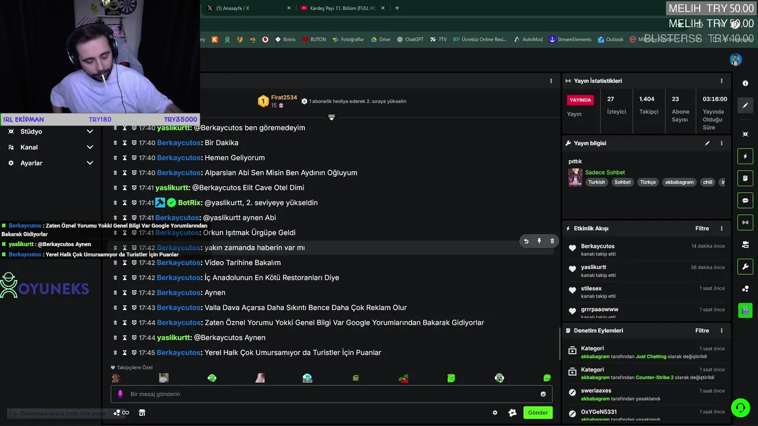Screen dimensions: 758x426
Task: Click username in 'İç Anadolunun En Kötü Restoranları' message
Action: point(178,277)
